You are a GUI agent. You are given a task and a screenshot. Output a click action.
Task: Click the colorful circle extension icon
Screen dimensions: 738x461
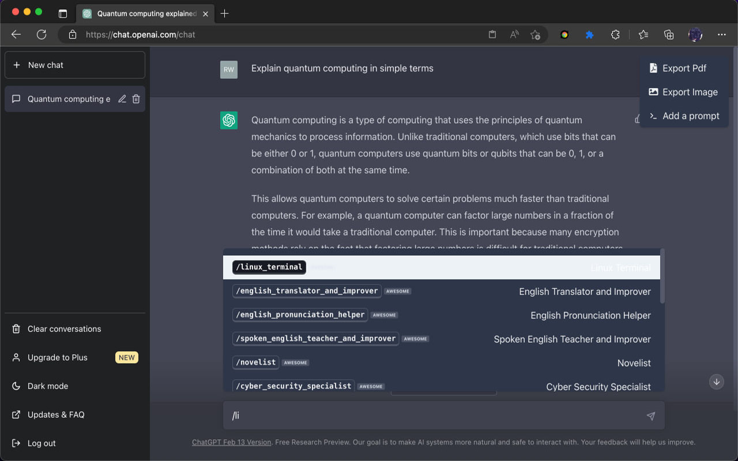click(x=564, y=35)
